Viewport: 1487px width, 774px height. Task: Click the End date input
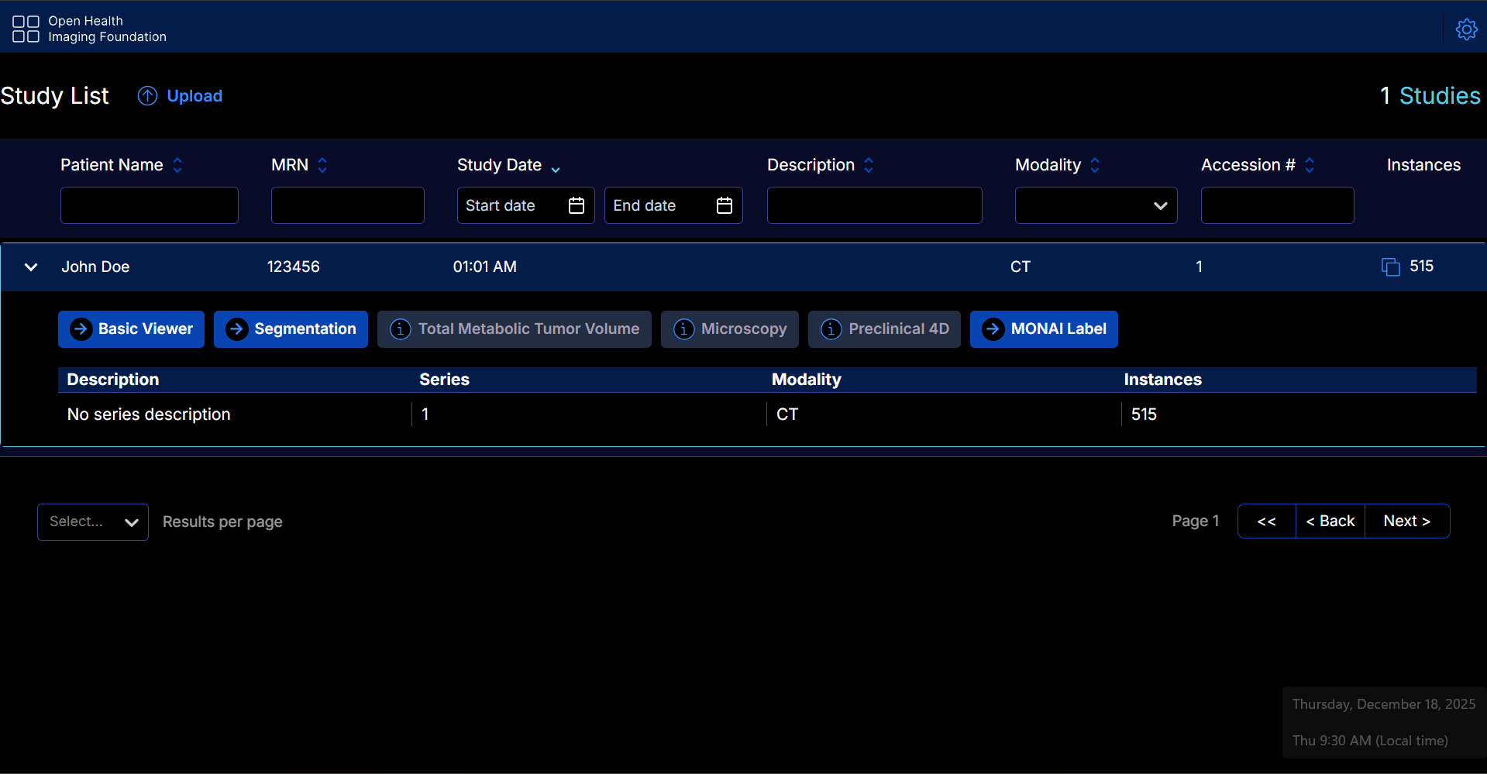(x=673, y=205)
